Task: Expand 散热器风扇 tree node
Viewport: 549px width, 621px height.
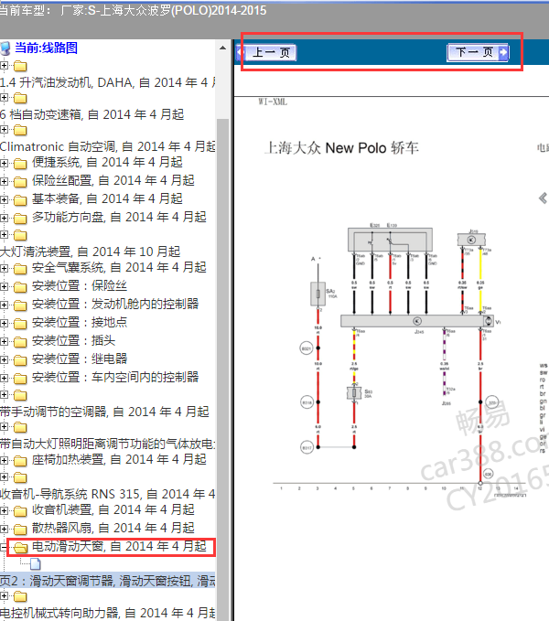Action: [x=4, y=529]
